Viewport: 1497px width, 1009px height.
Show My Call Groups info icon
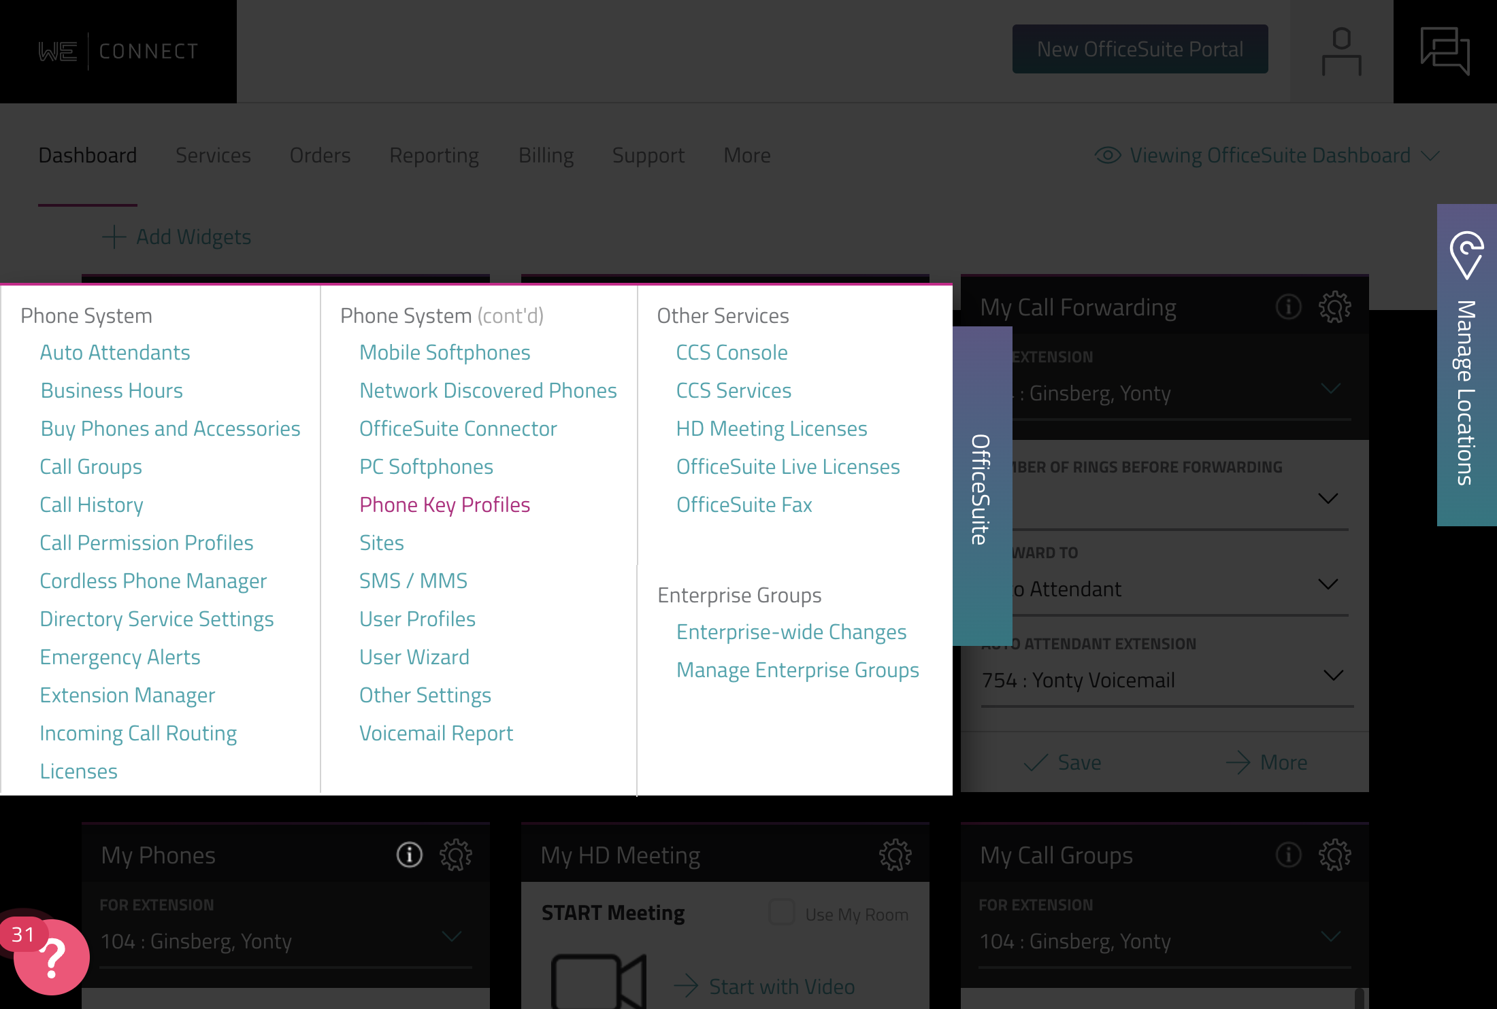1288,855
